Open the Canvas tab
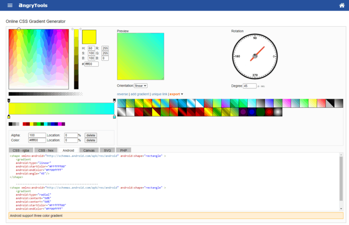The width and height of the screenshot is (349, 225). pos(89,150)
